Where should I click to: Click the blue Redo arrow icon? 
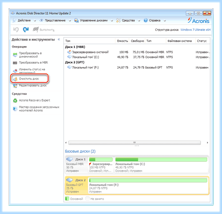26,30
